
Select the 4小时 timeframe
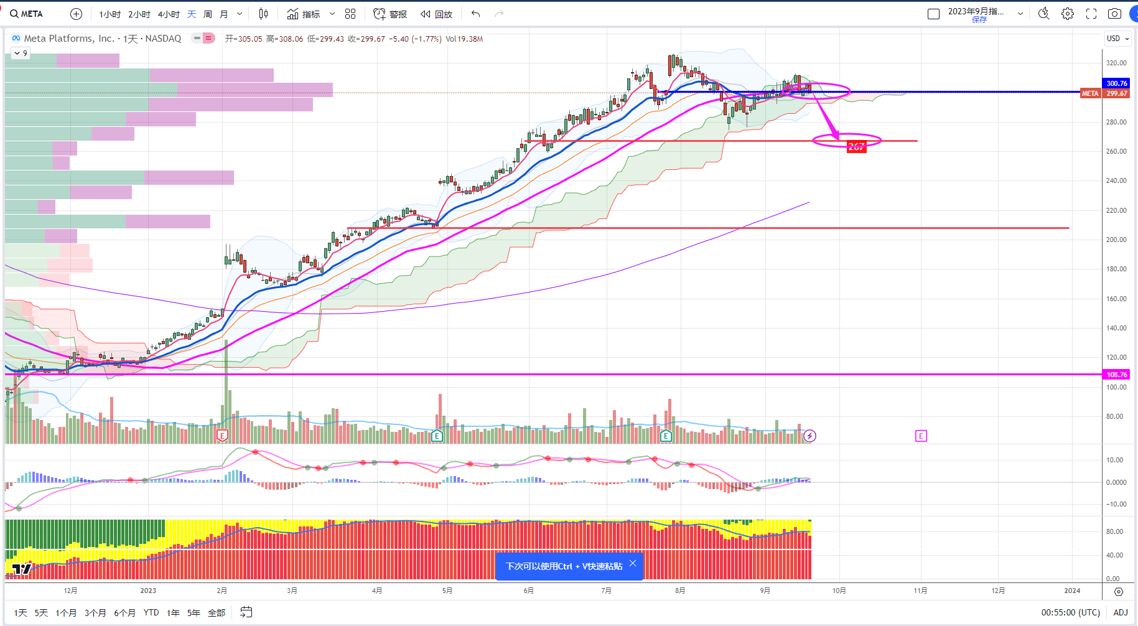click(x=169, y=14)
